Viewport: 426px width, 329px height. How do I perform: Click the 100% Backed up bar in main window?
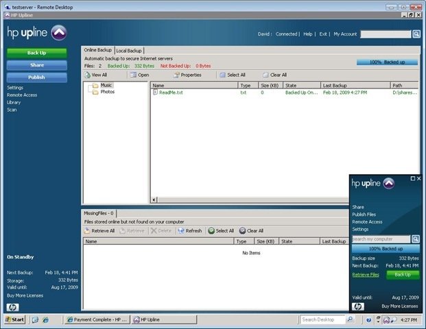(387, 62)
